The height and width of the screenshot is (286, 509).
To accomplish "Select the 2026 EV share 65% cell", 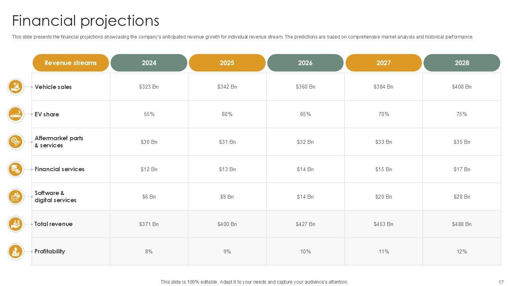I will pos(305,114).
